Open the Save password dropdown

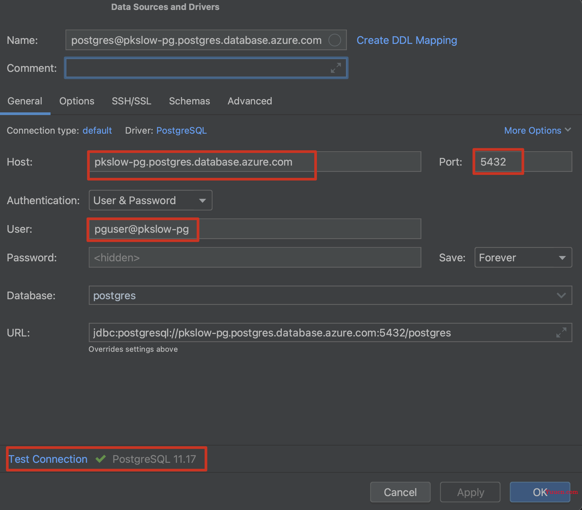coord(523,257)
